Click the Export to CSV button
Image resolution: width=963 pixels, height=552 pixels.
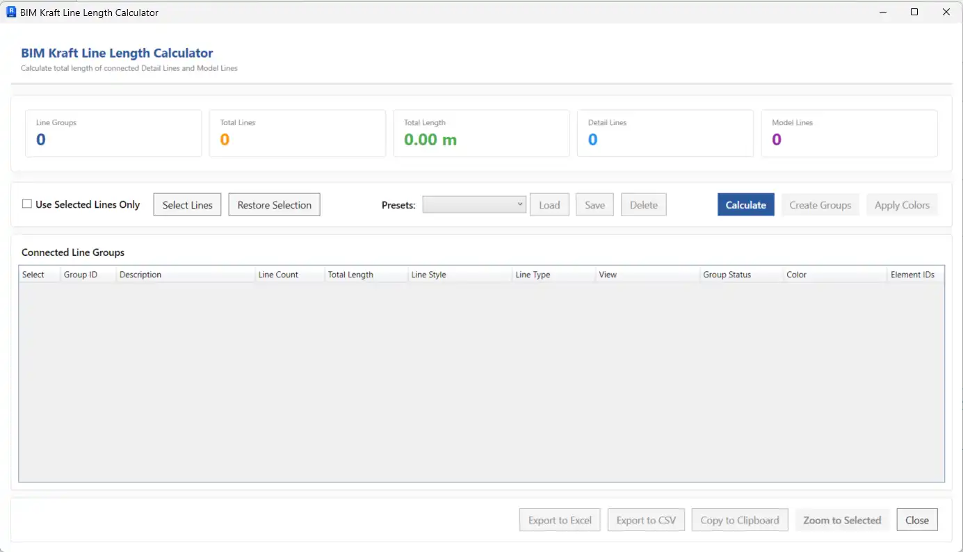pos(646,520)
